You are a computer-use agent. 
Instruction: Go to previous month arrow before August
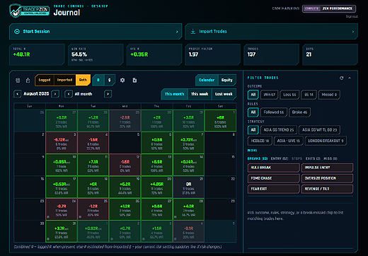(x=17, y=94)
